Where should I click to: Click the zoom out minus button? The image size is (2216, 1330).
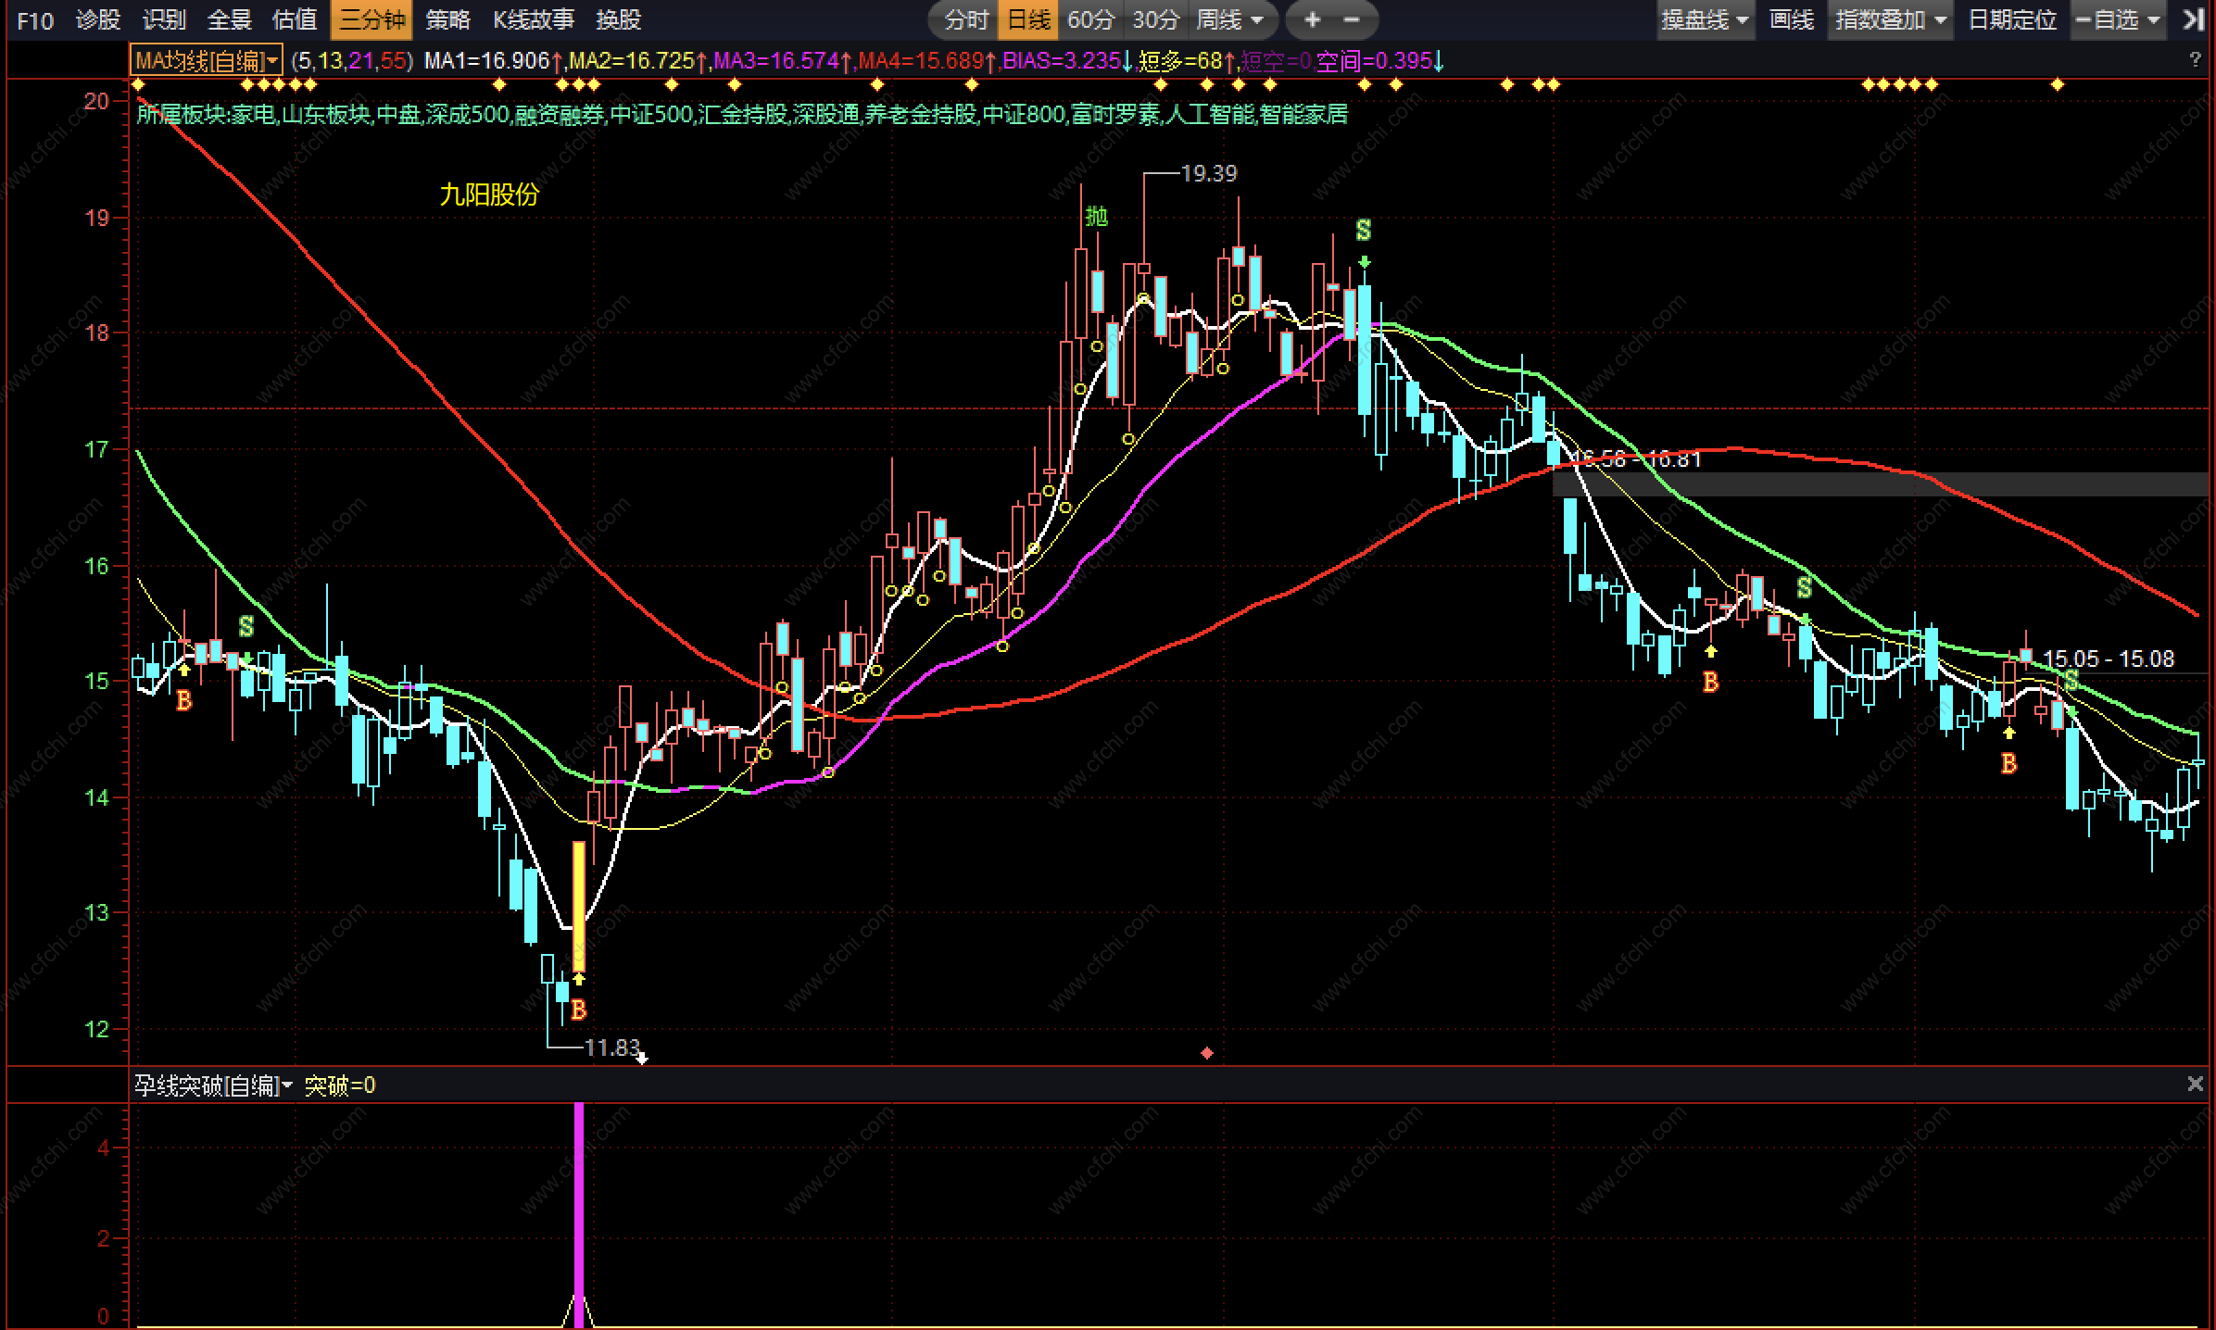point(1352,19)
